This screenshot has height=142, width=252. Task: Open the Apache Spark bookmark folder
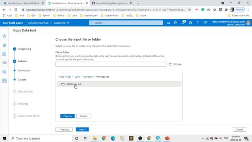click(89, 16)
